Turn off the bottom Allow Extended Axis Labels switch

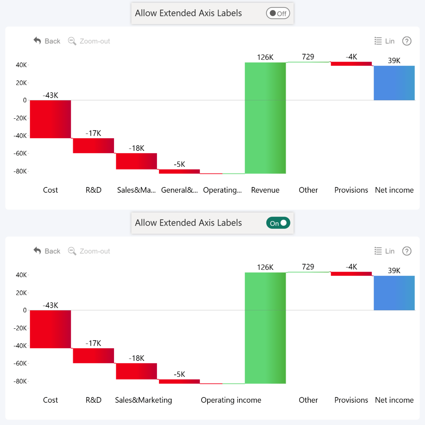coord(278,223)
